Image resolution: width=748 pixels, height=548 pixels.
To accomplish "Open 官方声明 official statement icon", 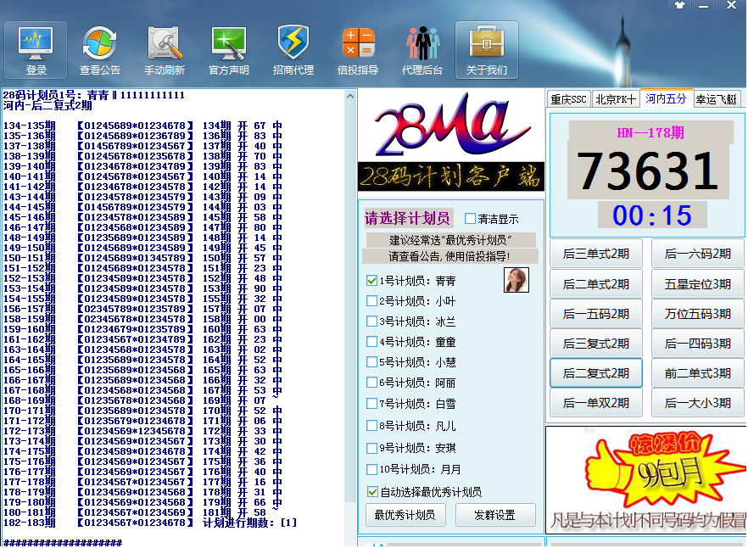I will (x=229, y=42).
